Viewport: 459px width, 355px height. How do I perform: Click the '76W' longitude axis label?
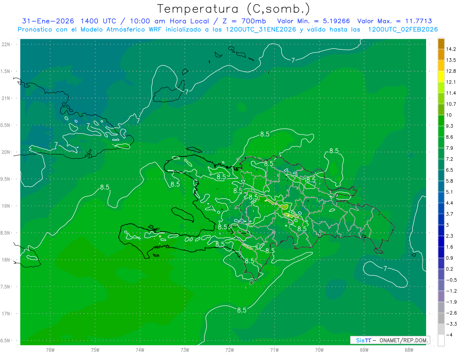tap(50, 350)
